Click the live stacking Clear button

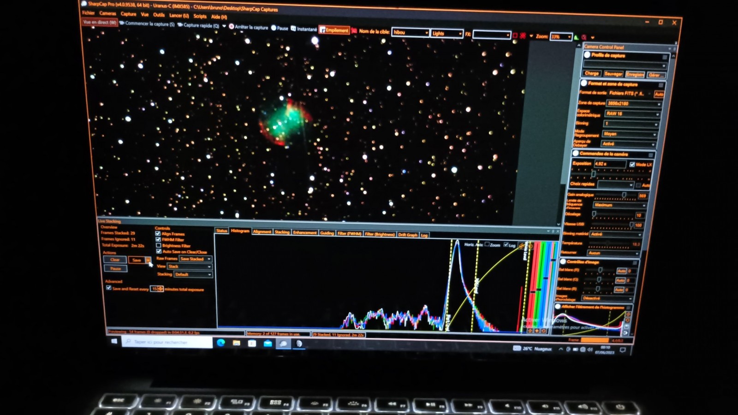point(115,260)
